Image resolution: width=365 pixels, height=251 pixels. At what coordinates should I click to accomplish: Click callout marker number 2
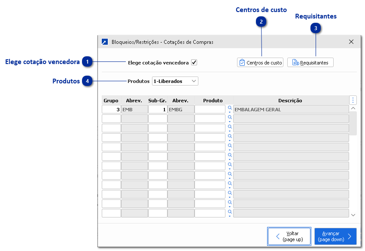pos(262,21)
